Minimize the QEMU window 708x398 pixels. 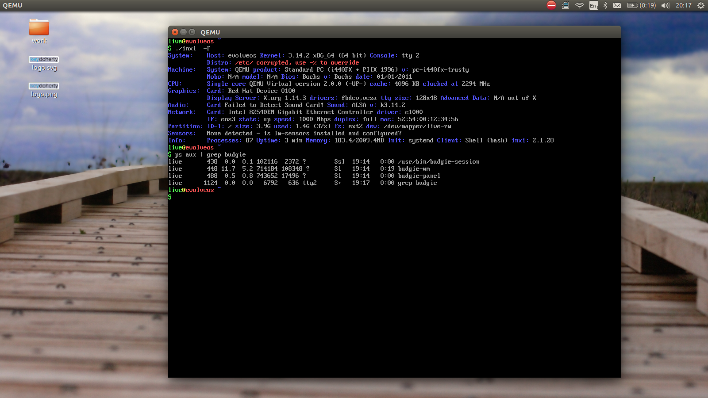(183, 32)
